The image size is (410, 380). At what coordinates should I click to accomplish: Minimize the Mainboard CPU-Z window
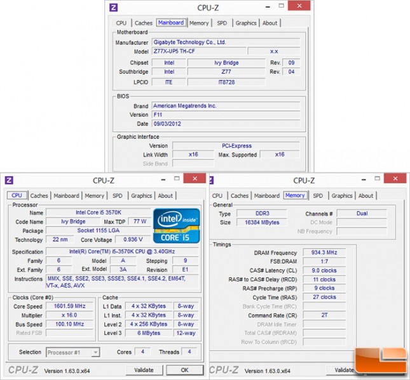[268, 7]
